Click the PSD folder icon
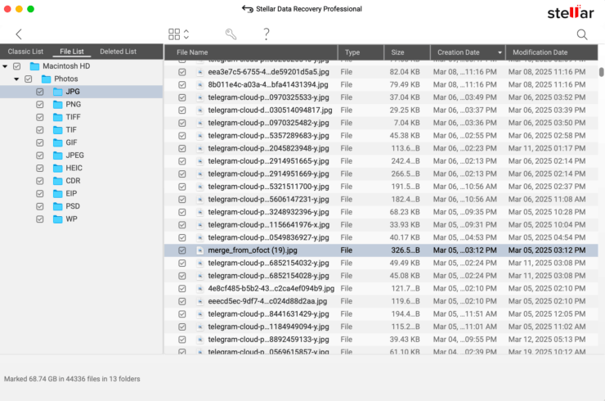 click(x=58, y=206)
